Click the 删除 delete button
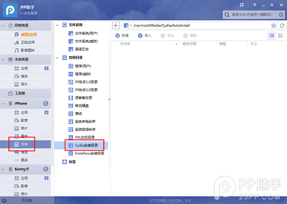 [190, 35]
